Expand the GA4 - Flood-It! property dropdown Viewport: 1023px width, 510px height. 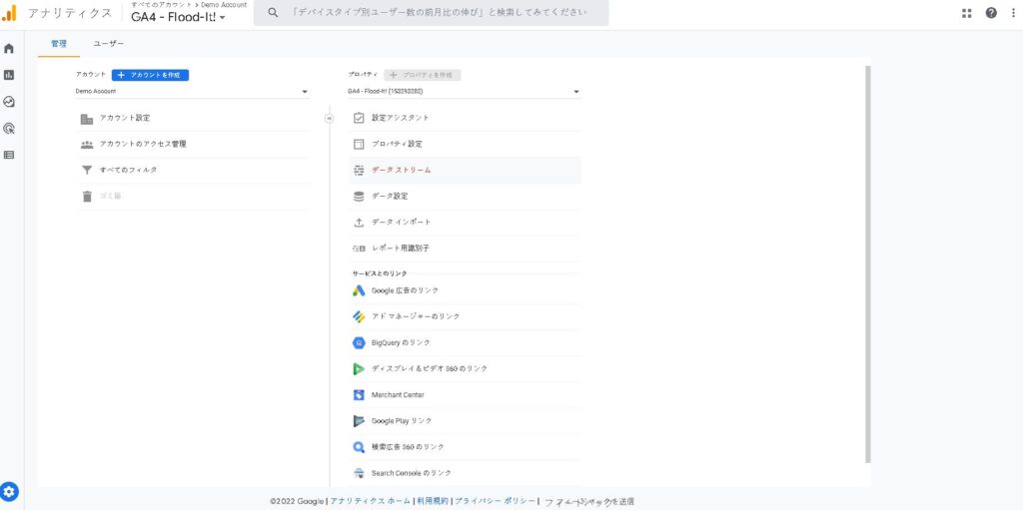click(464, 92)
